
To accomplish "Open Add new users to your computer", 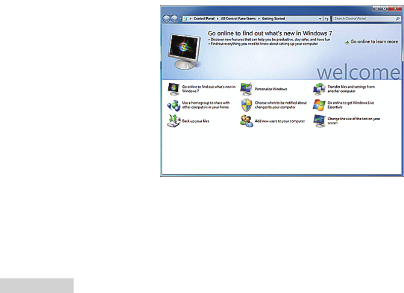I will [280, 121].
